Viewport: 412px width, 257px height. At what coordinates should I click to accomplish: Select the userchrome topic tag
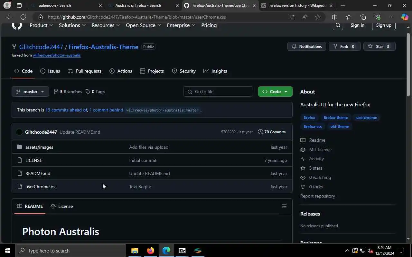coord(367,118)
